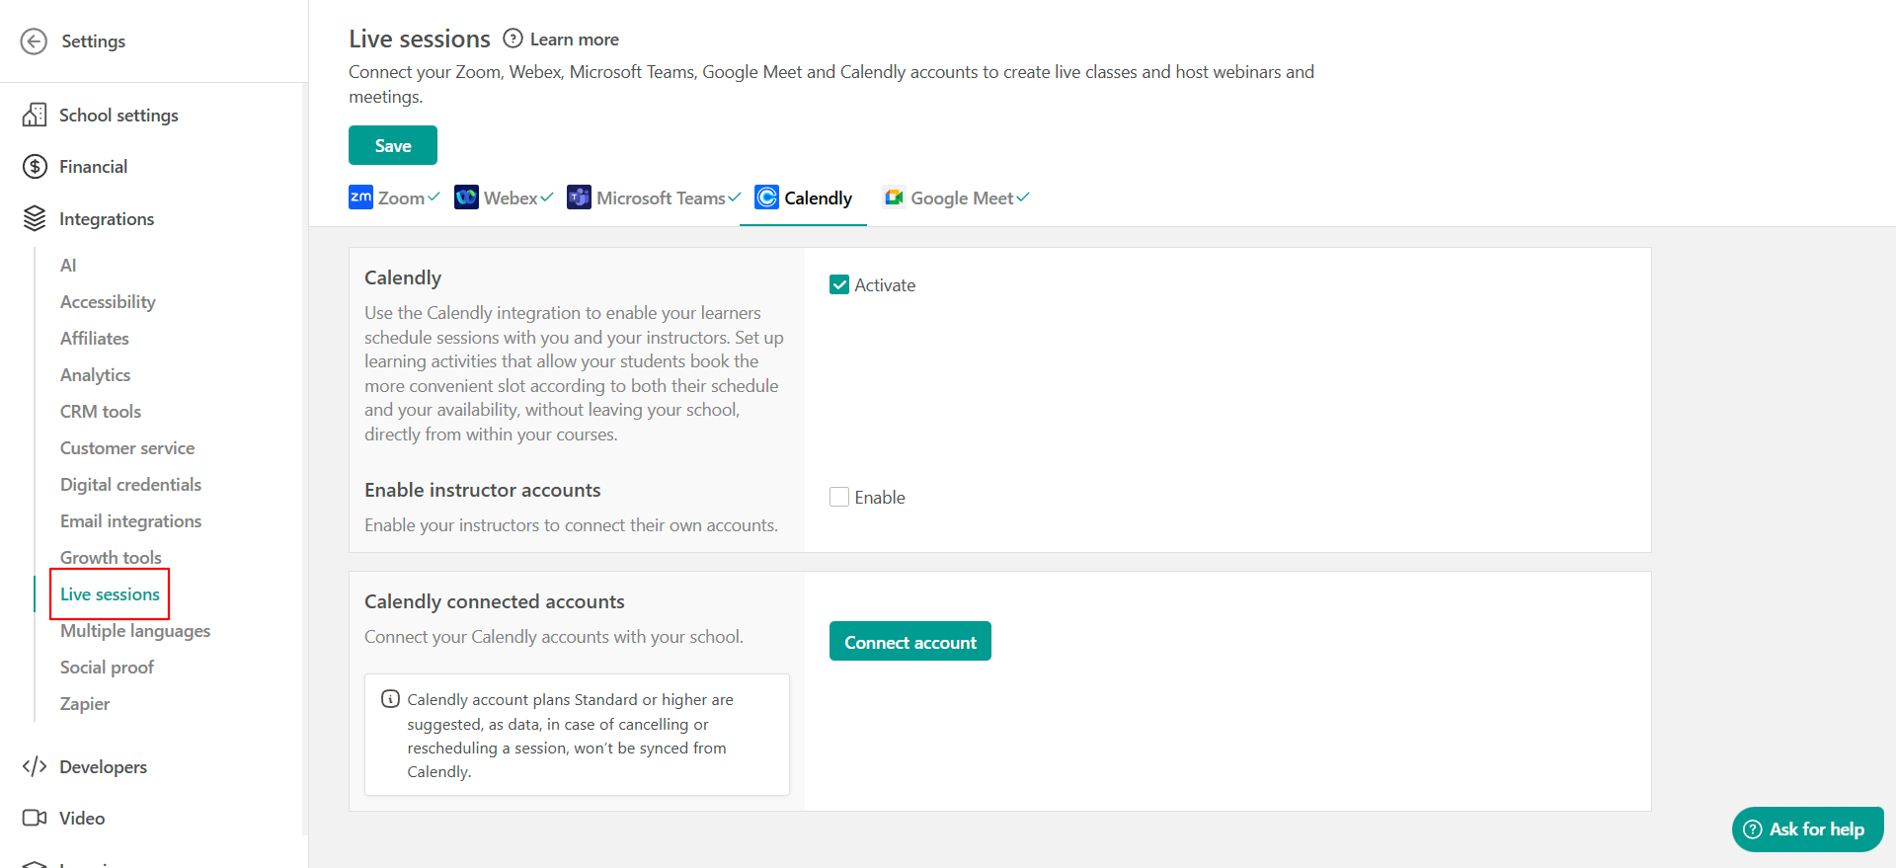Open the Learn more link
The height and width of the screenshot is (868, 1896).
click(574, 39)
